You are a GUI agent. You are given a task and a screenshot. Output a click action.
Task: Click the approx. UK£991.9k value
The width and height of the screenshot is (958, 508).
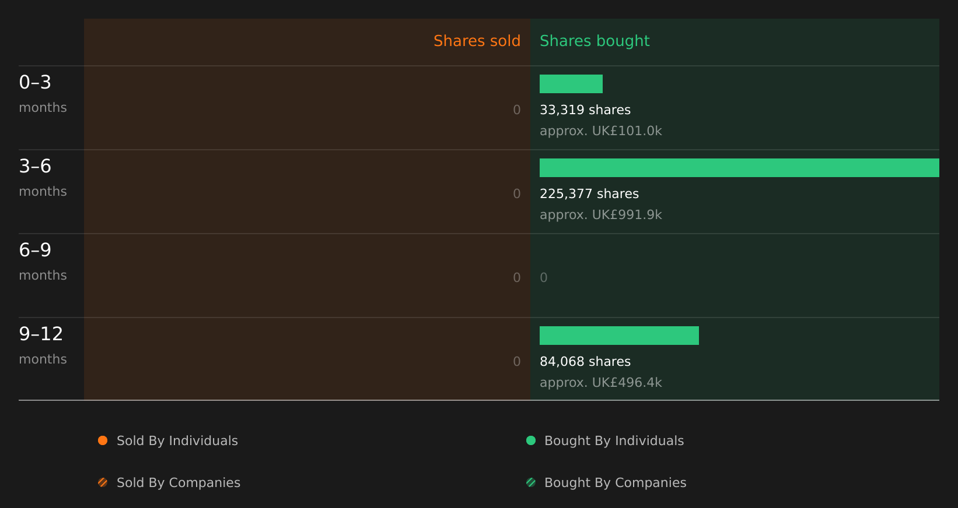pyautogui.click(x=601, y=215)
